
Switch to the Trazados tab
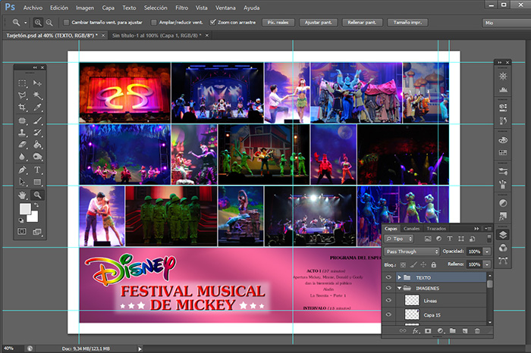pyautogui.click(x=436, y=229)
